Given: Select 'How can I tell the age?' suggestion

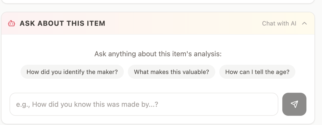Looking at the screenshot, I should [257, 72].
